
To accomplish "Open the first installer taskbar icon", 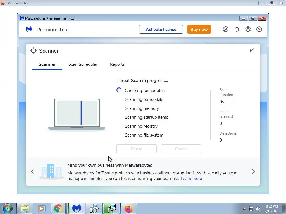I will click(x=94, y=208).
